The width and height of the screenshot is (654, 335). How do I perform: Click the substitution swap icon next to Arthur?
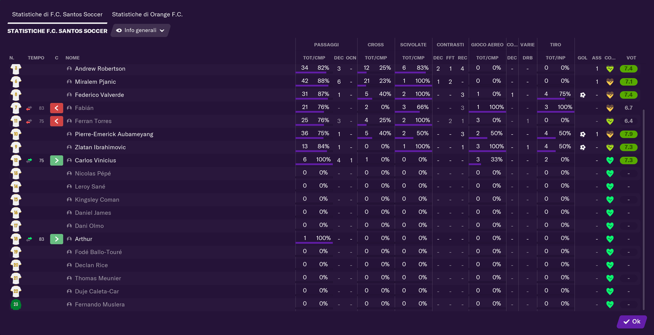coord(29,239)
